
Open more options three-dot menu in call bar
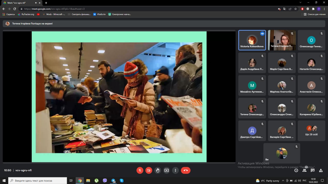(x=176, y=170)
